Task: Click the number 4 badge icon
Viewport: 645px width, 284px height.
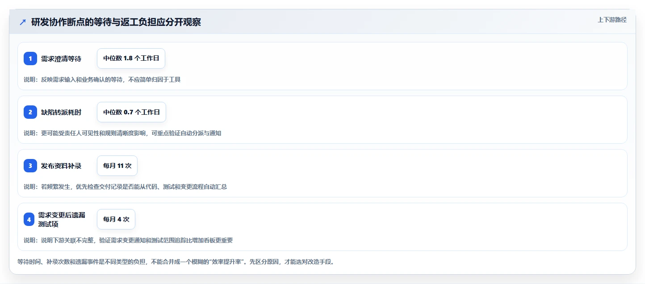Action: [29, 219]
